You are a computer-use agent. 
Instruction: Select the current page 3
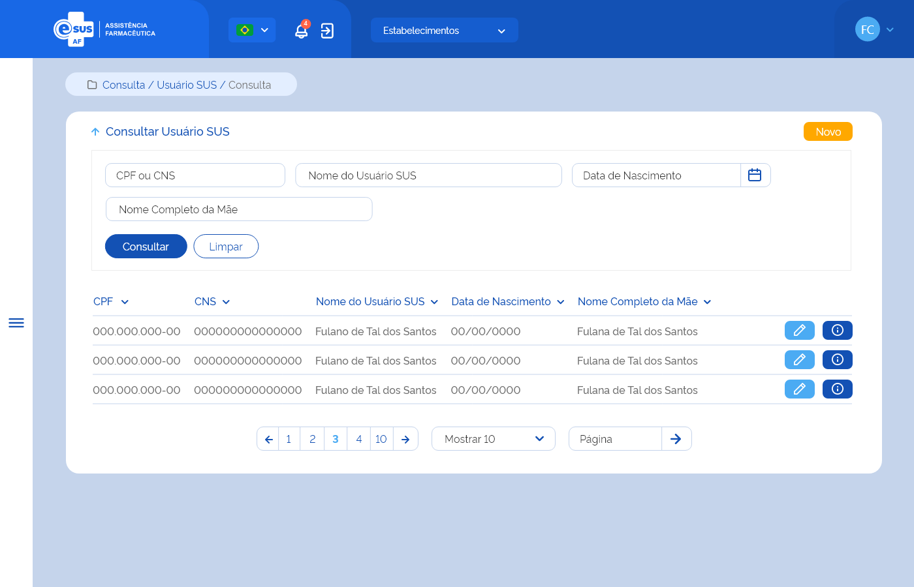(x=336, y=439)
